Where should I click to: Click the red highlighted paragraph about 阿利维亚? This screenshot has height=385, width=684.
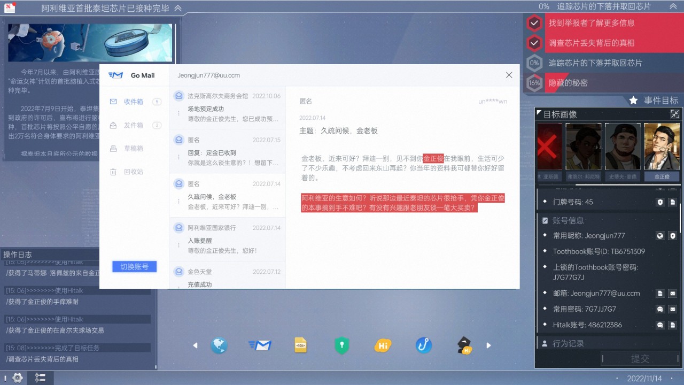pos(403,203)
